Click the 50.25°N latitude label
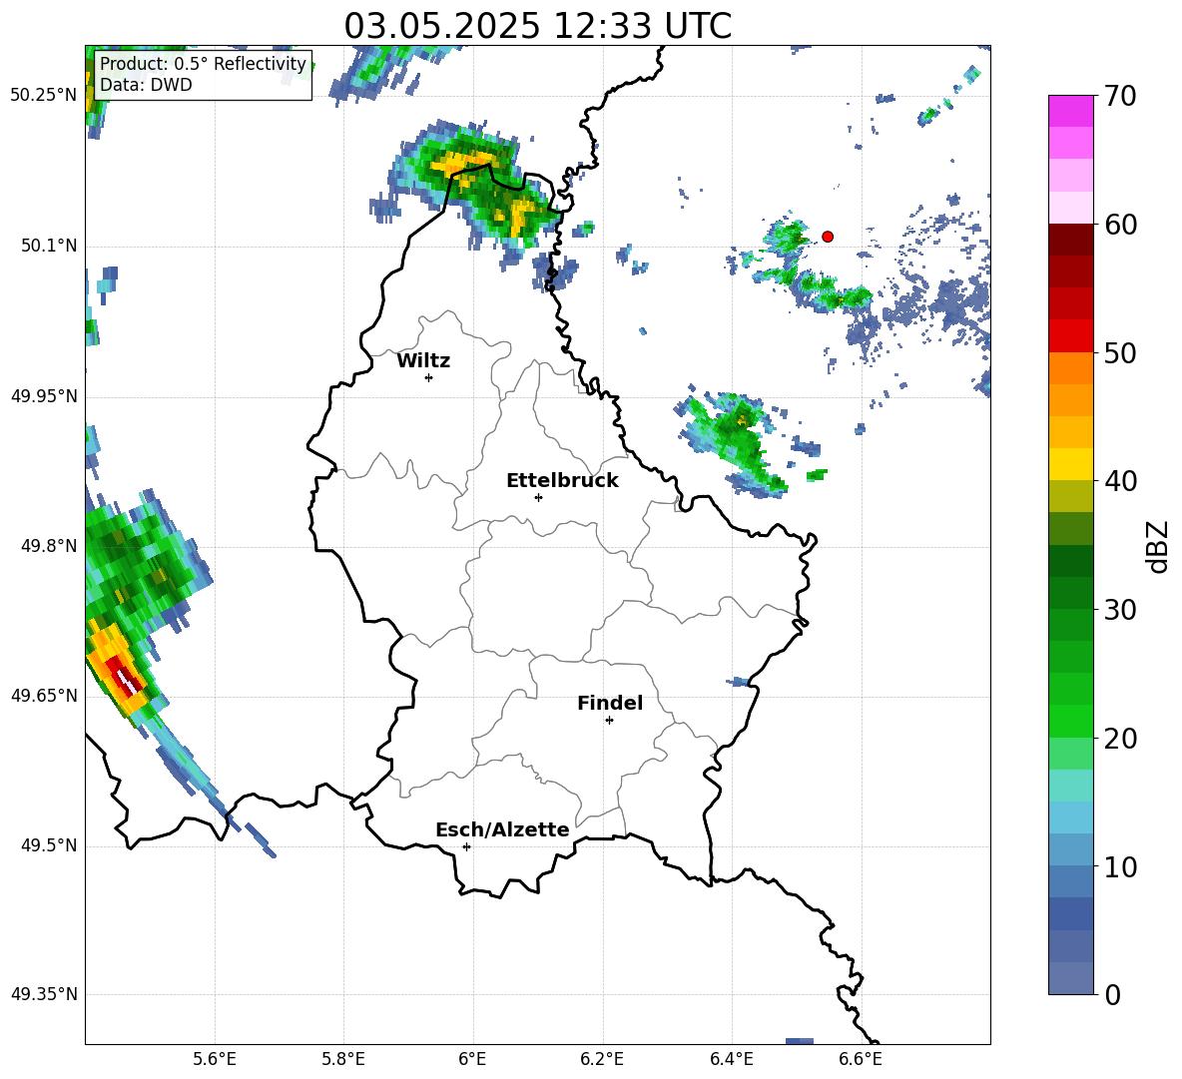The image size is (1182, 1079). (x=44, y=96)
